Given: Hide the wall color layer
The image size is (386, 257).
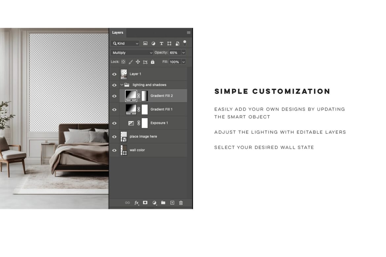Looking at the screenshot, I should [x=114, y=150].
